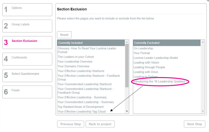Click Back to project button

click(100, 124)
